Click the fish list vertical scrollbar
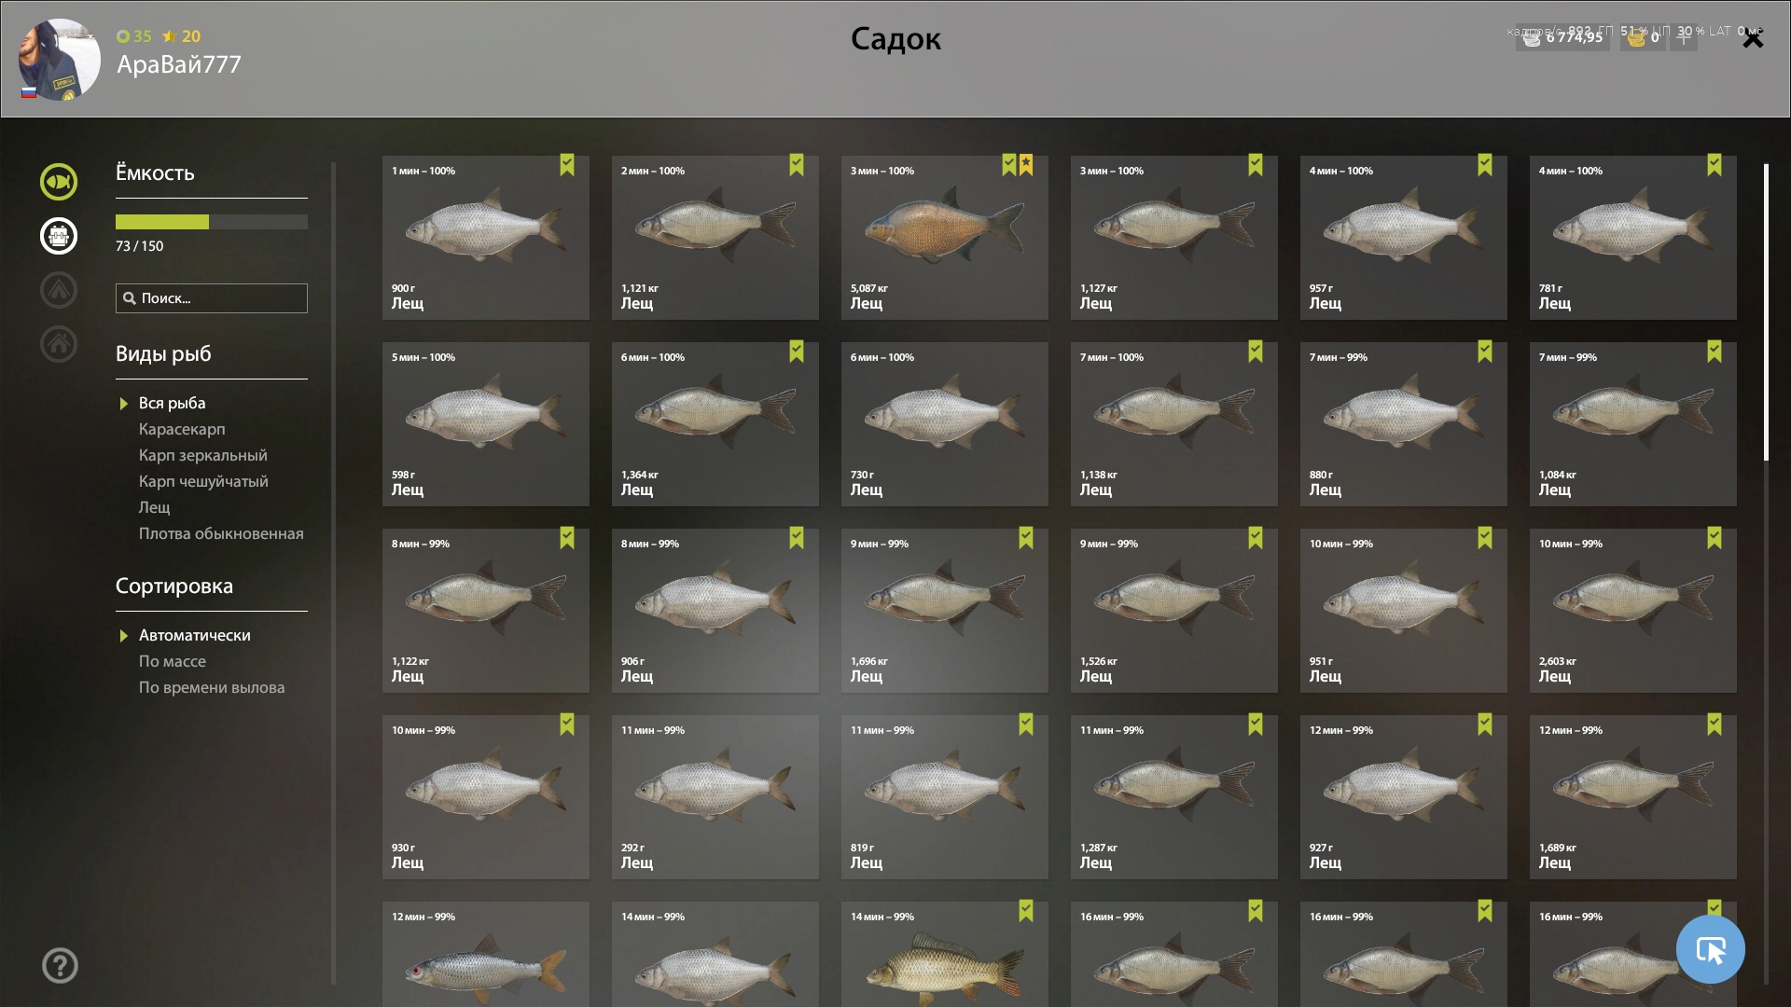This screenshot has height=1007, width=1791. (x=1766, y=312)
